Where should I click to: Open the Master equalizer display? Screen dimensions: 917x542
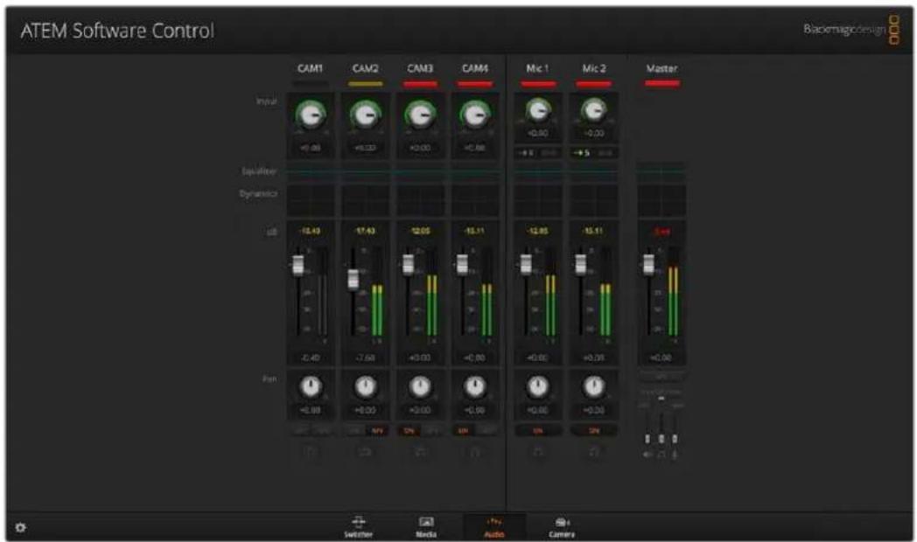[x=661, y=172]
